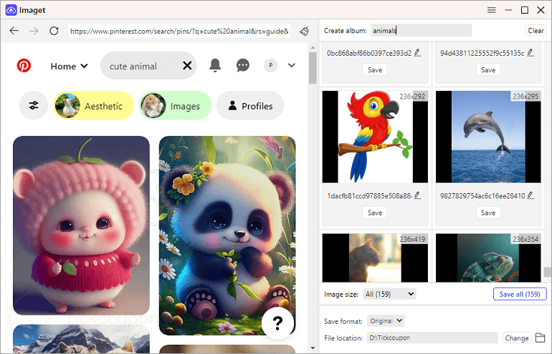Click Save all (159) button
Viewport: 552px width, 354px height.
520,294
